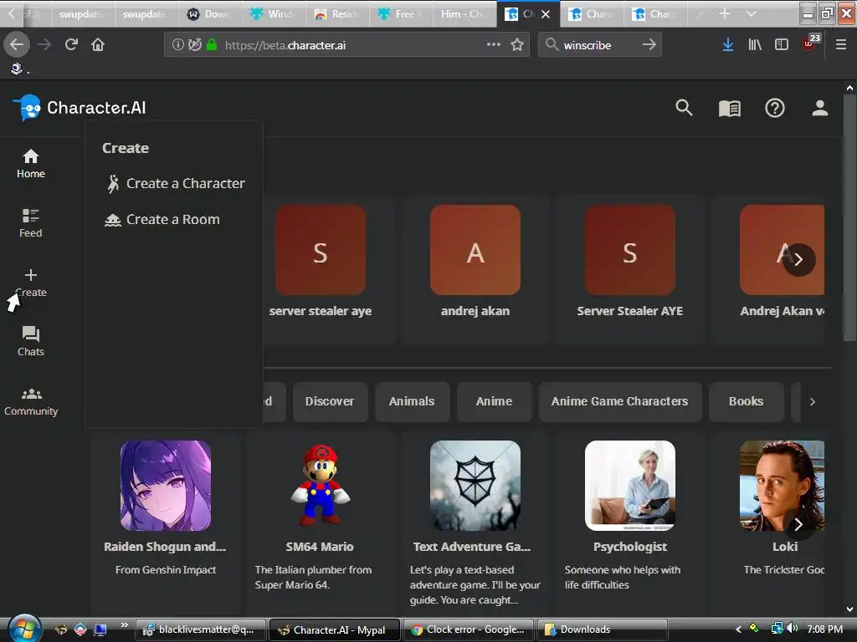Click the search magnifier icon in header
857x642 pixels.
(x=684, y=108)
